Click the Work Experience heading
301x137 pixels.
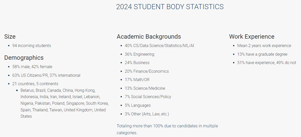pos(252,37)
